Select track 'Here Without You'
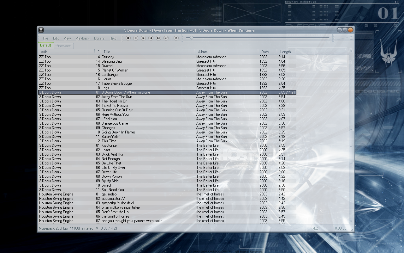 167,114
